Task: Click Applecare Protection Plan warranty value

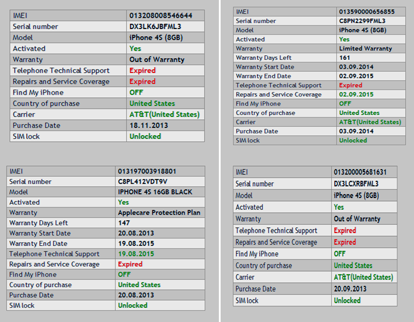Action: pyautogui.click(x=159, y=212)
